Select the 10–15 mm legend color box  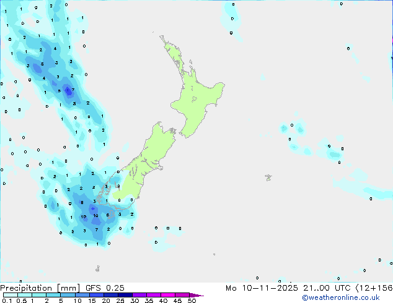pyautogui.click(x=82, y=295)
